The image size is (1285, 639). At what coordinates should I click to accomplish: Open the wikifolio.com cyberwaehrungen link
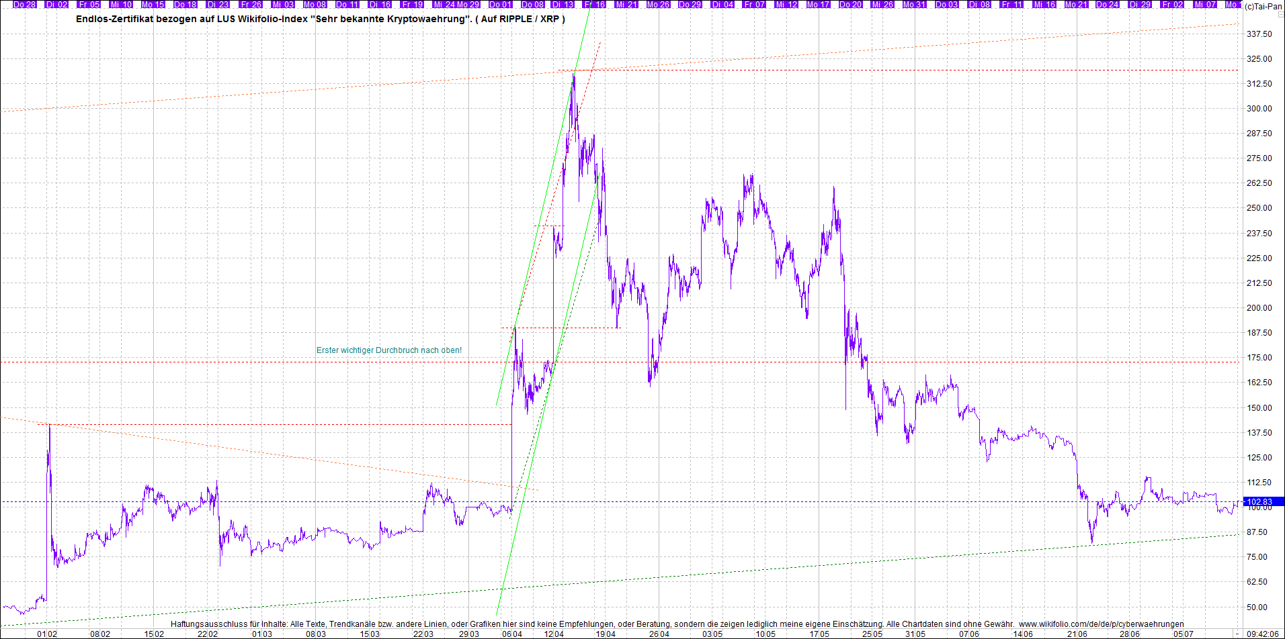1101,624
